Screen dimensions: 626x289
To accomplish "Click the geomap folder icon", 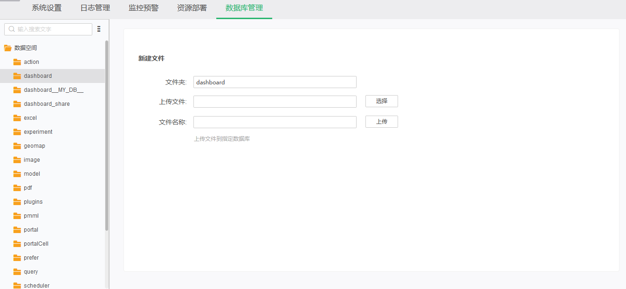I will click(x=16, y=145).
